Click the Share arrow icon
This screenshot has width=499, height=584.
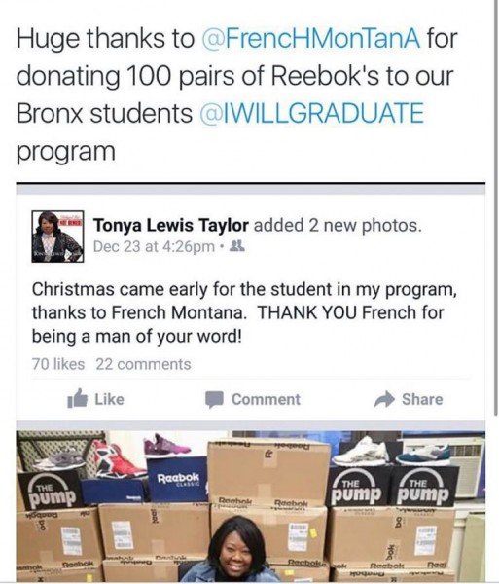[x=384, y=399]
